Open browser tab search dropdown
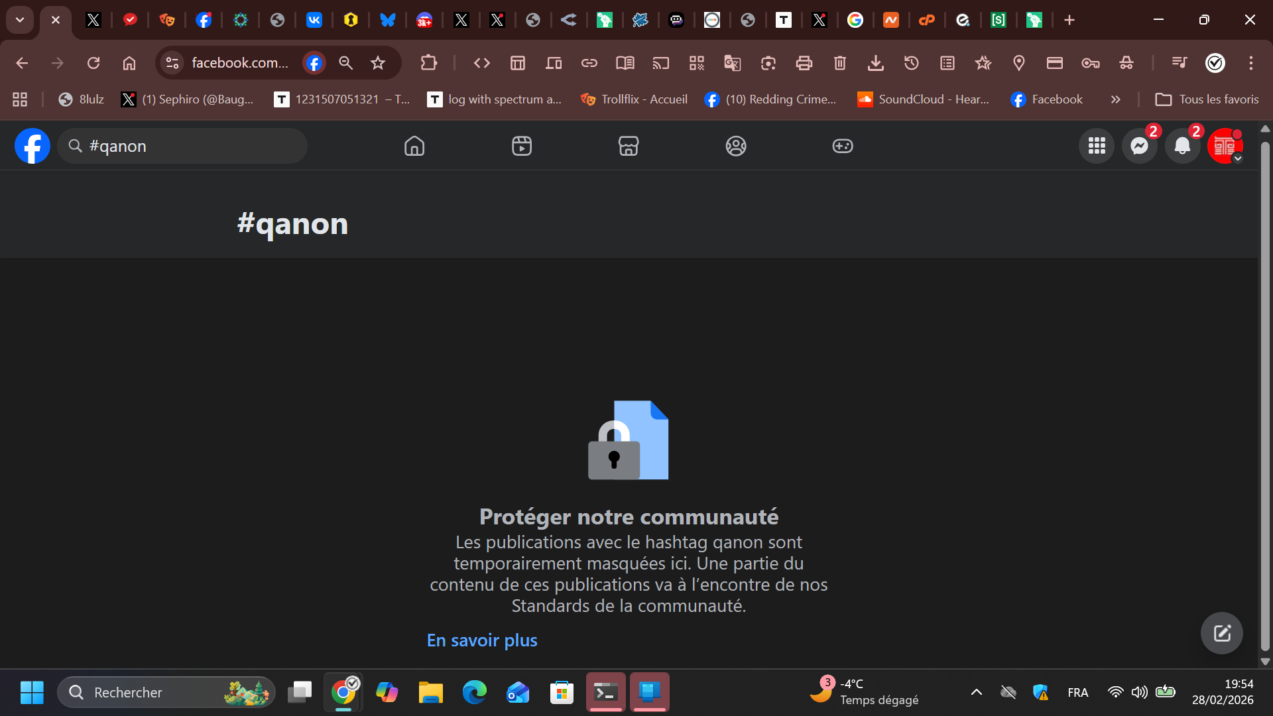Screen dimensions: 1273x716 point(20,20)
